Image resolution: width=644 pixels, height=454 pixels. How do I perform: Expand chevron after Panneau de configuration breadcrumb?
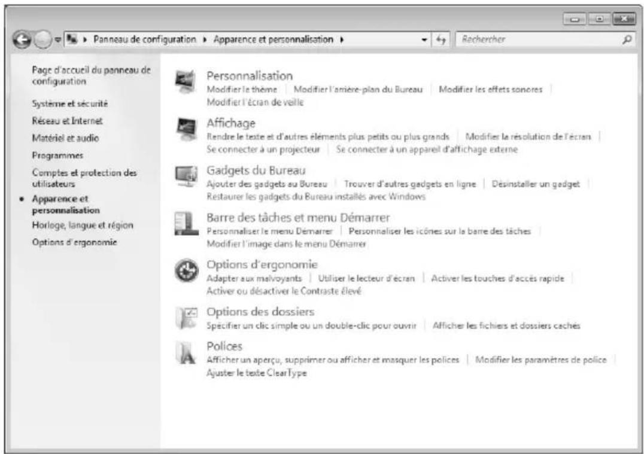click(205, 40)
